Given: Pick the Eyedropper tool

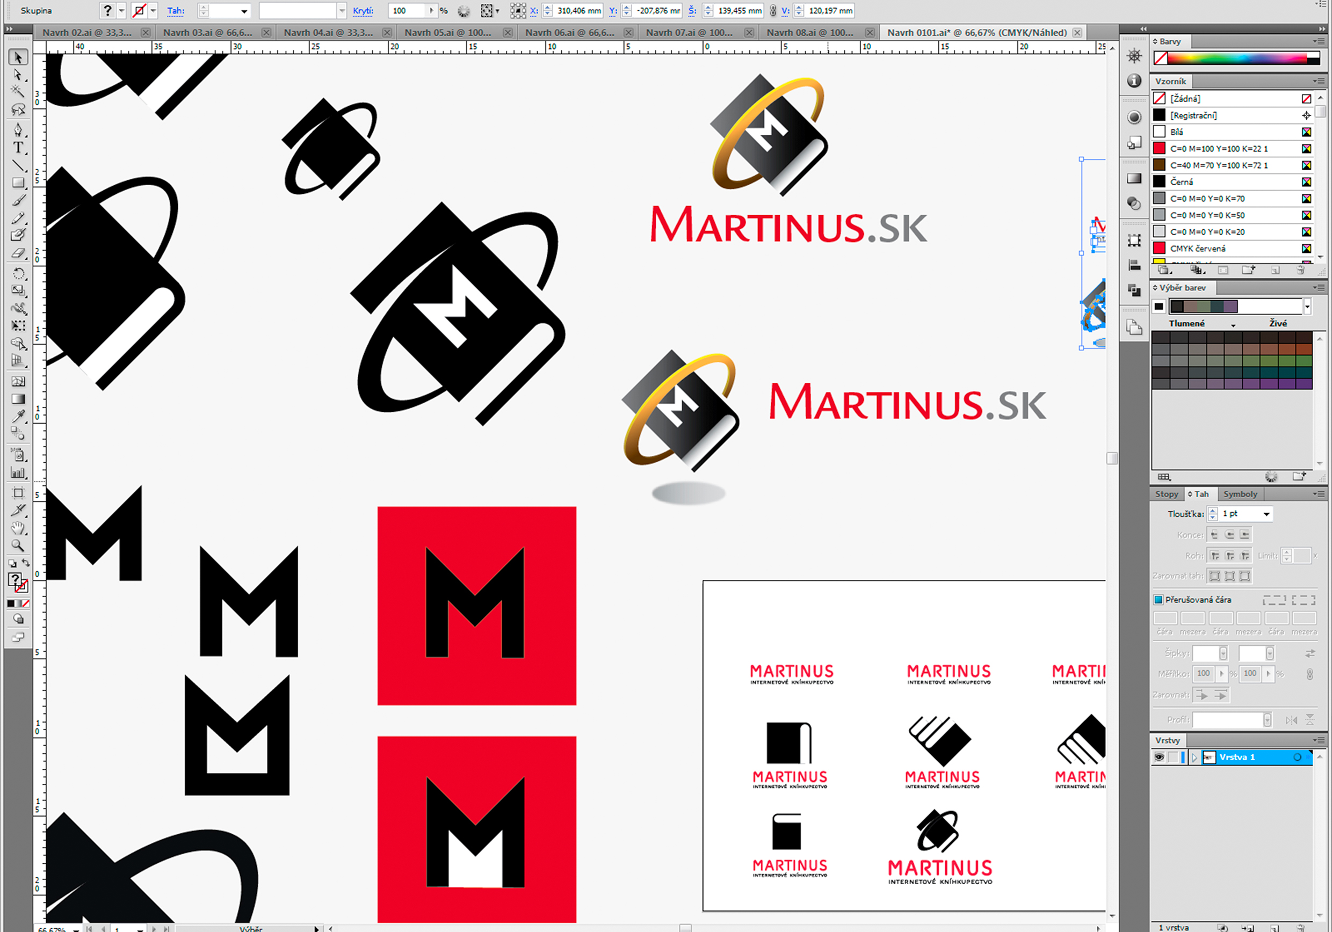Looking at the screenshot, I should pyautogui.click(x=18, y=416).
